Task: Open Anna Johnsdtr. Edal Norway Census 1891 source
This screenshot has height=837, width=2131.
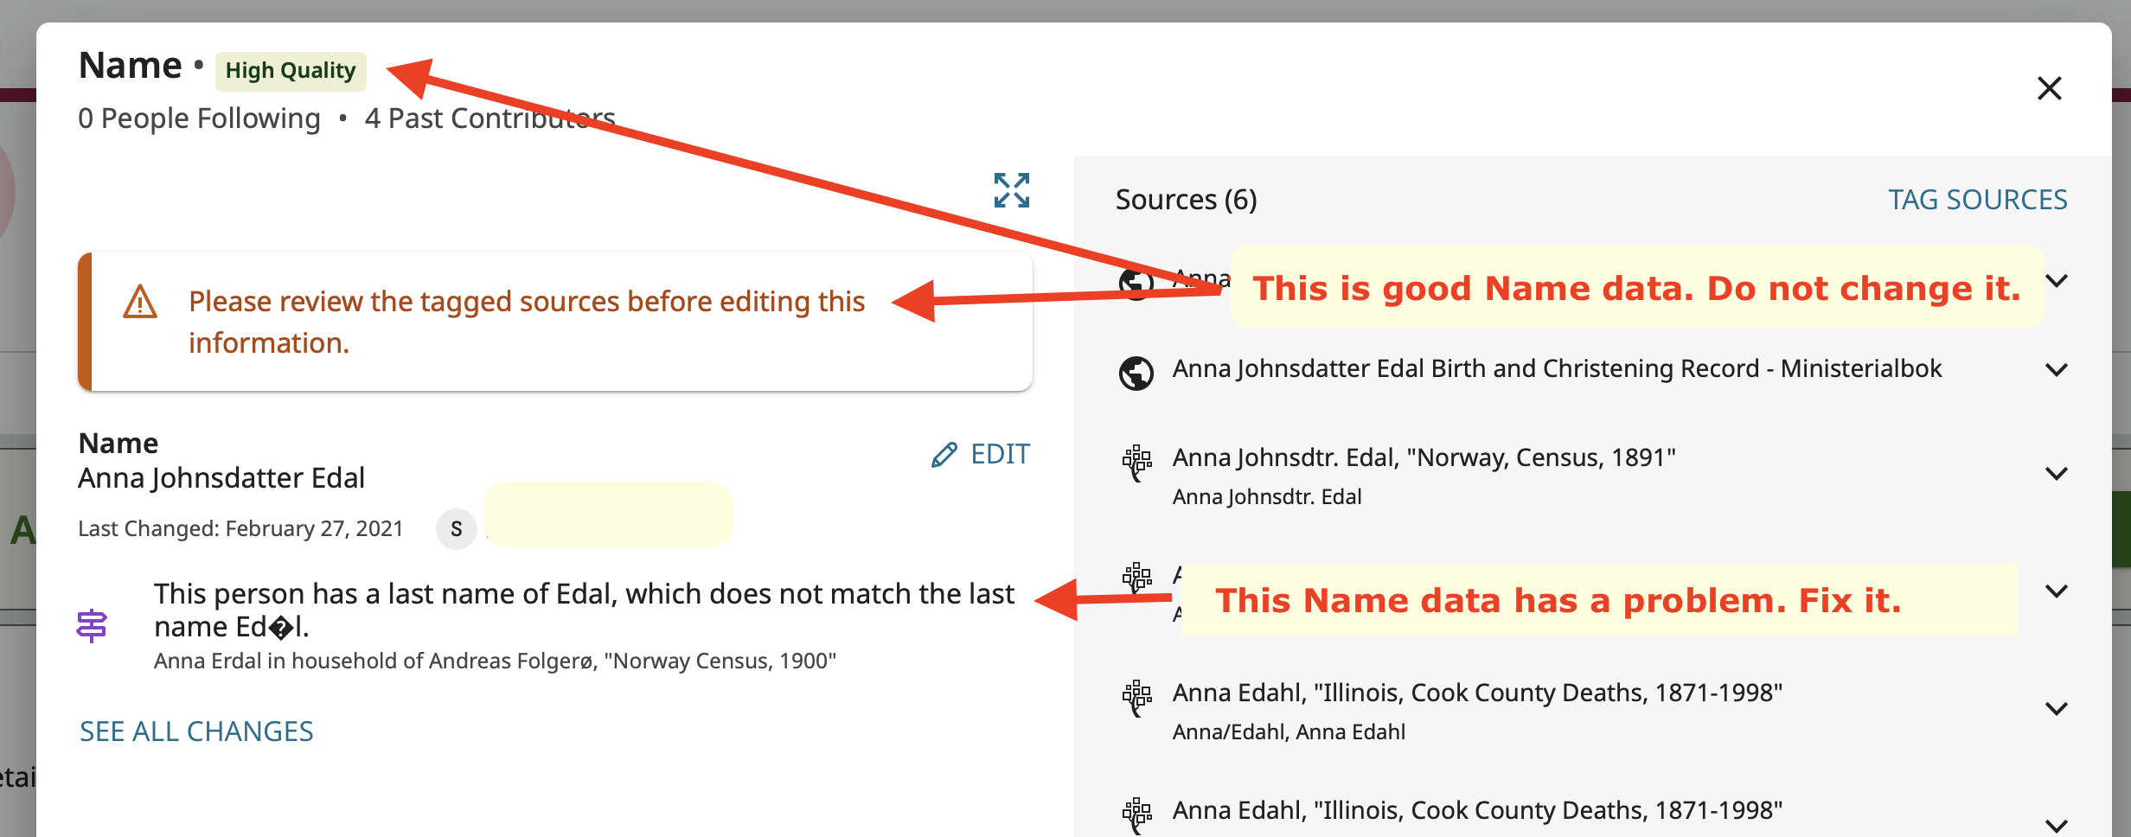Action: click(x=1424, y=457)
